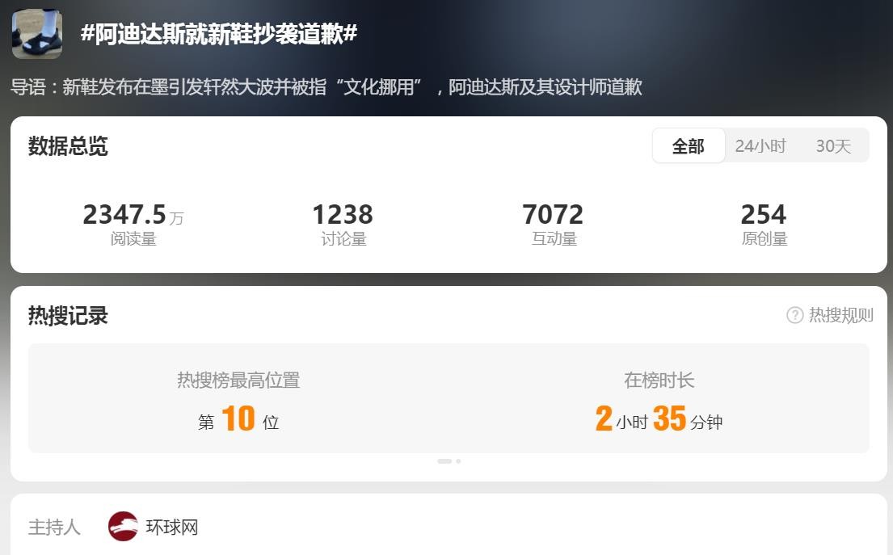This screenshot has width=893, height=555.
Task: Open the 热搜规则 link
Action: (x=840, y=315)
